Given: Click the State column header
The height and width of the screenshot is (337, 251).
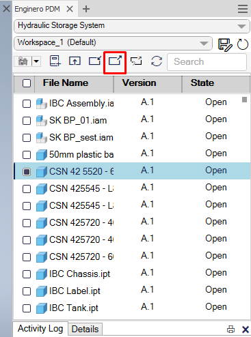Looking at the screenshot, I should 215,83.
